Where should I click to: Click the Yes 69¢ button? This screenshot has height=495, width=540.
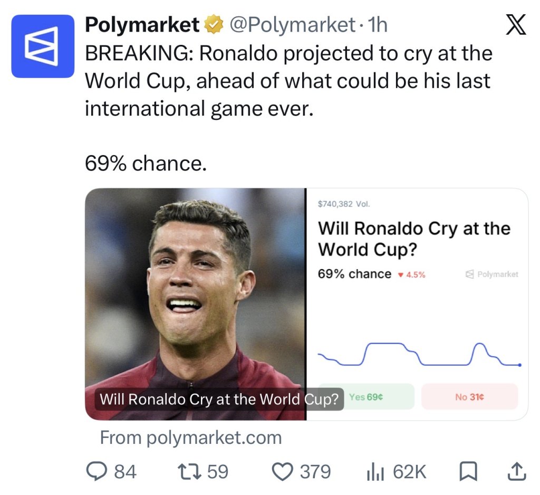coord(366,397)
